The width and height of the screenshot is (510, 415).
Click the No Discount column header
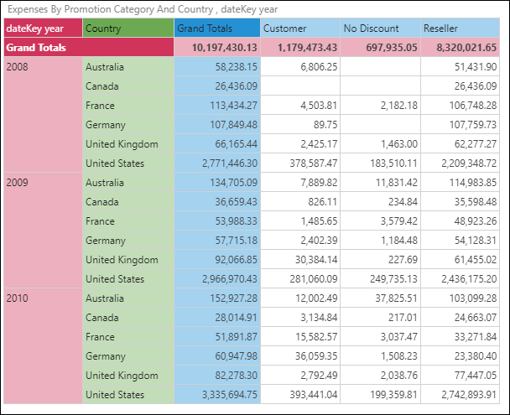point(379,29)
